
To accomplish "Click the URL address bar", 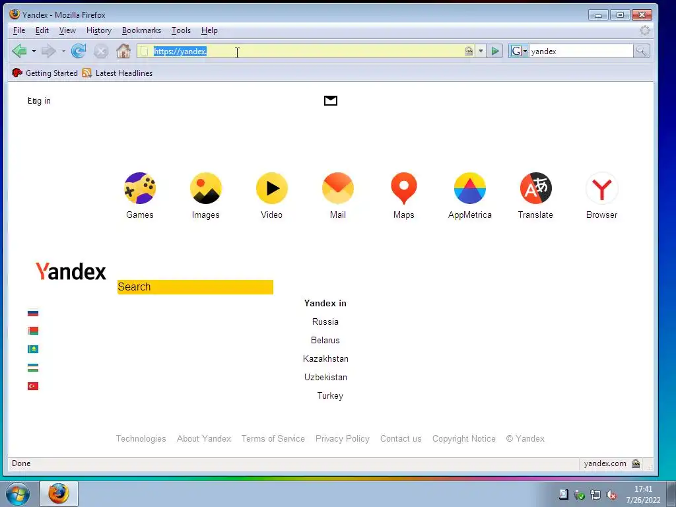I will tap(306, 51).
